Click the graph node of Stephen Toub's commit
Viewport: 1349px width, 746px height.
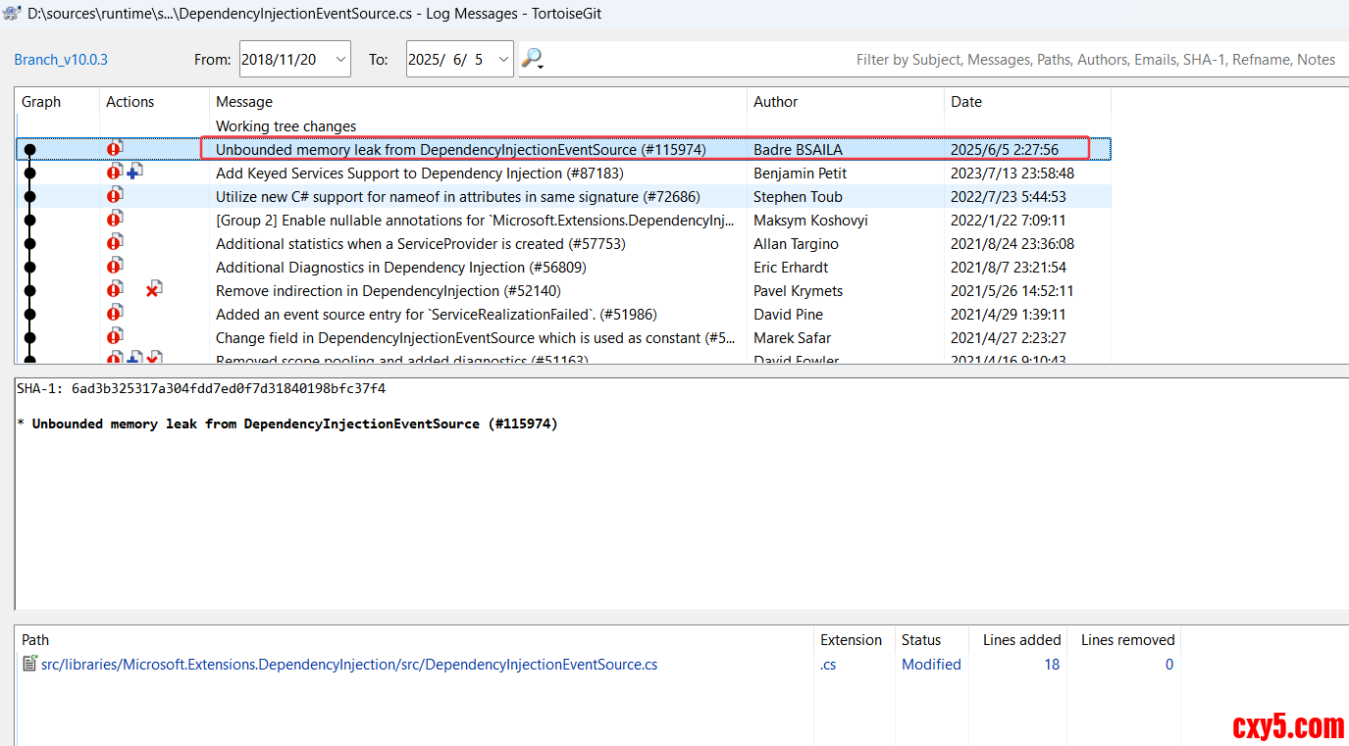[29, 197]
